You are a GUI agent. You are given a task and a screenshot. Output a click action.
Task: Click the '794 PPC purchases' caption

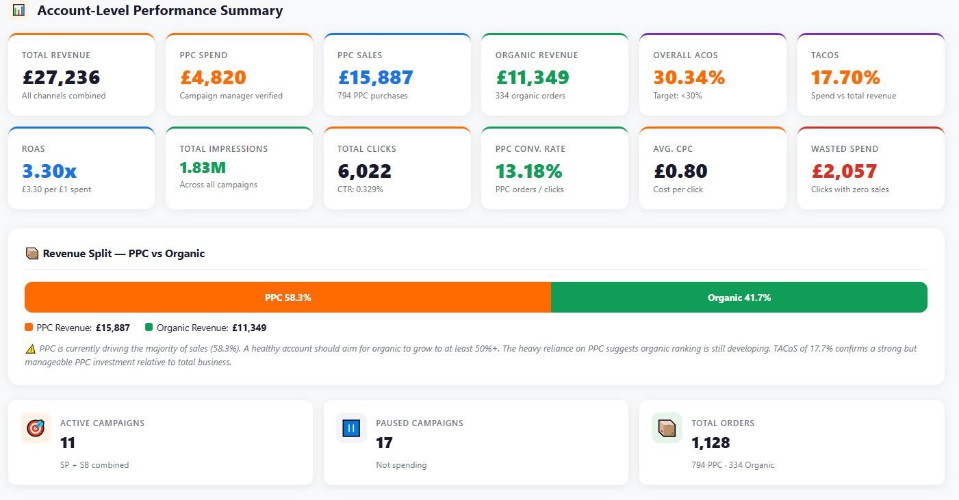coord(372,96)
